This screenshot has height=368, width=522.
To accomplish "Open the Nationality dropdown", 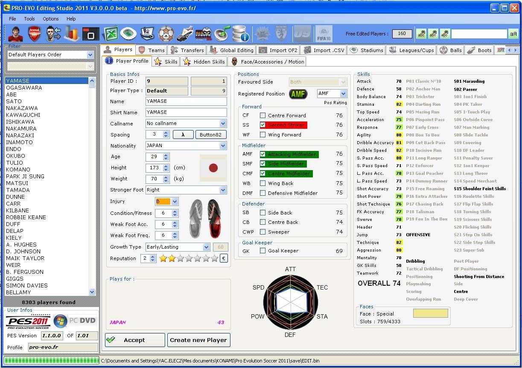I will point(223,146).
